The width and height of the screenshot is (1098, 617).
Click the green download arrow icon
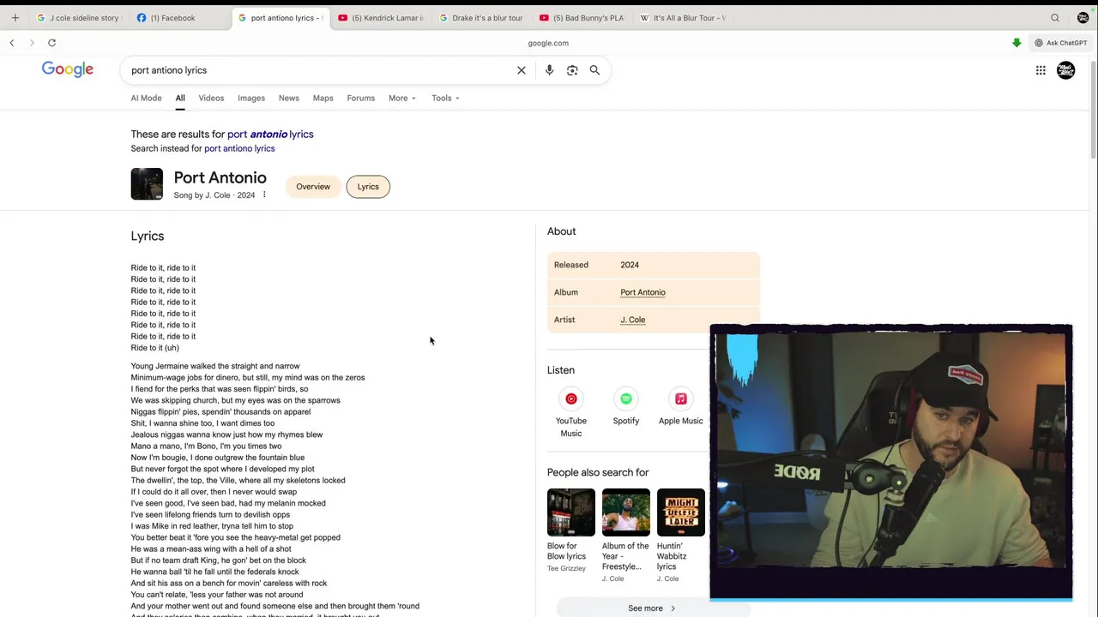(1017, 43)
